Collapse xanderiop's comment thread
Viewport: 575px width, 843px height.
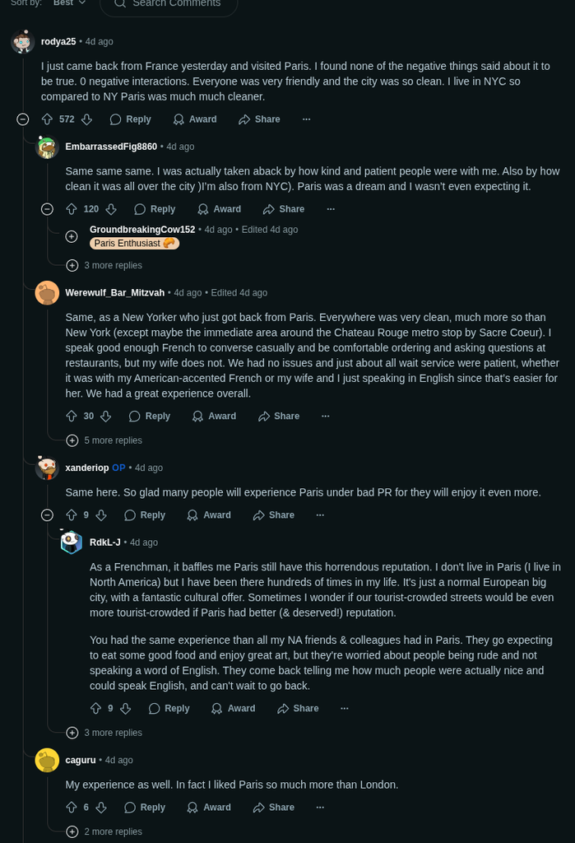click(47, 515)
